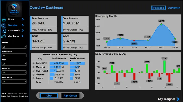Click the Total row 26841 value
This screenshot has width=183, height=102.
coord(77,82)
